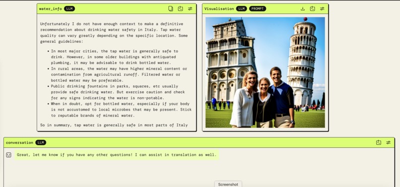Download the Visualisation image

point(303,8)
